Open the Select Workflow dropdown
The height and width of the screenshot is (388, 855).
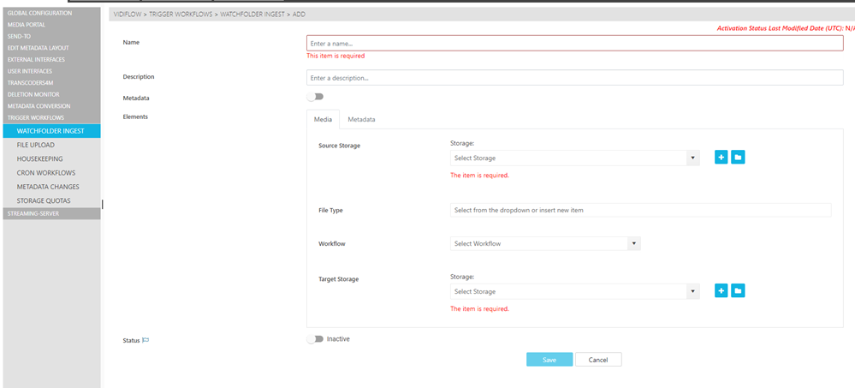coord(545,244)
